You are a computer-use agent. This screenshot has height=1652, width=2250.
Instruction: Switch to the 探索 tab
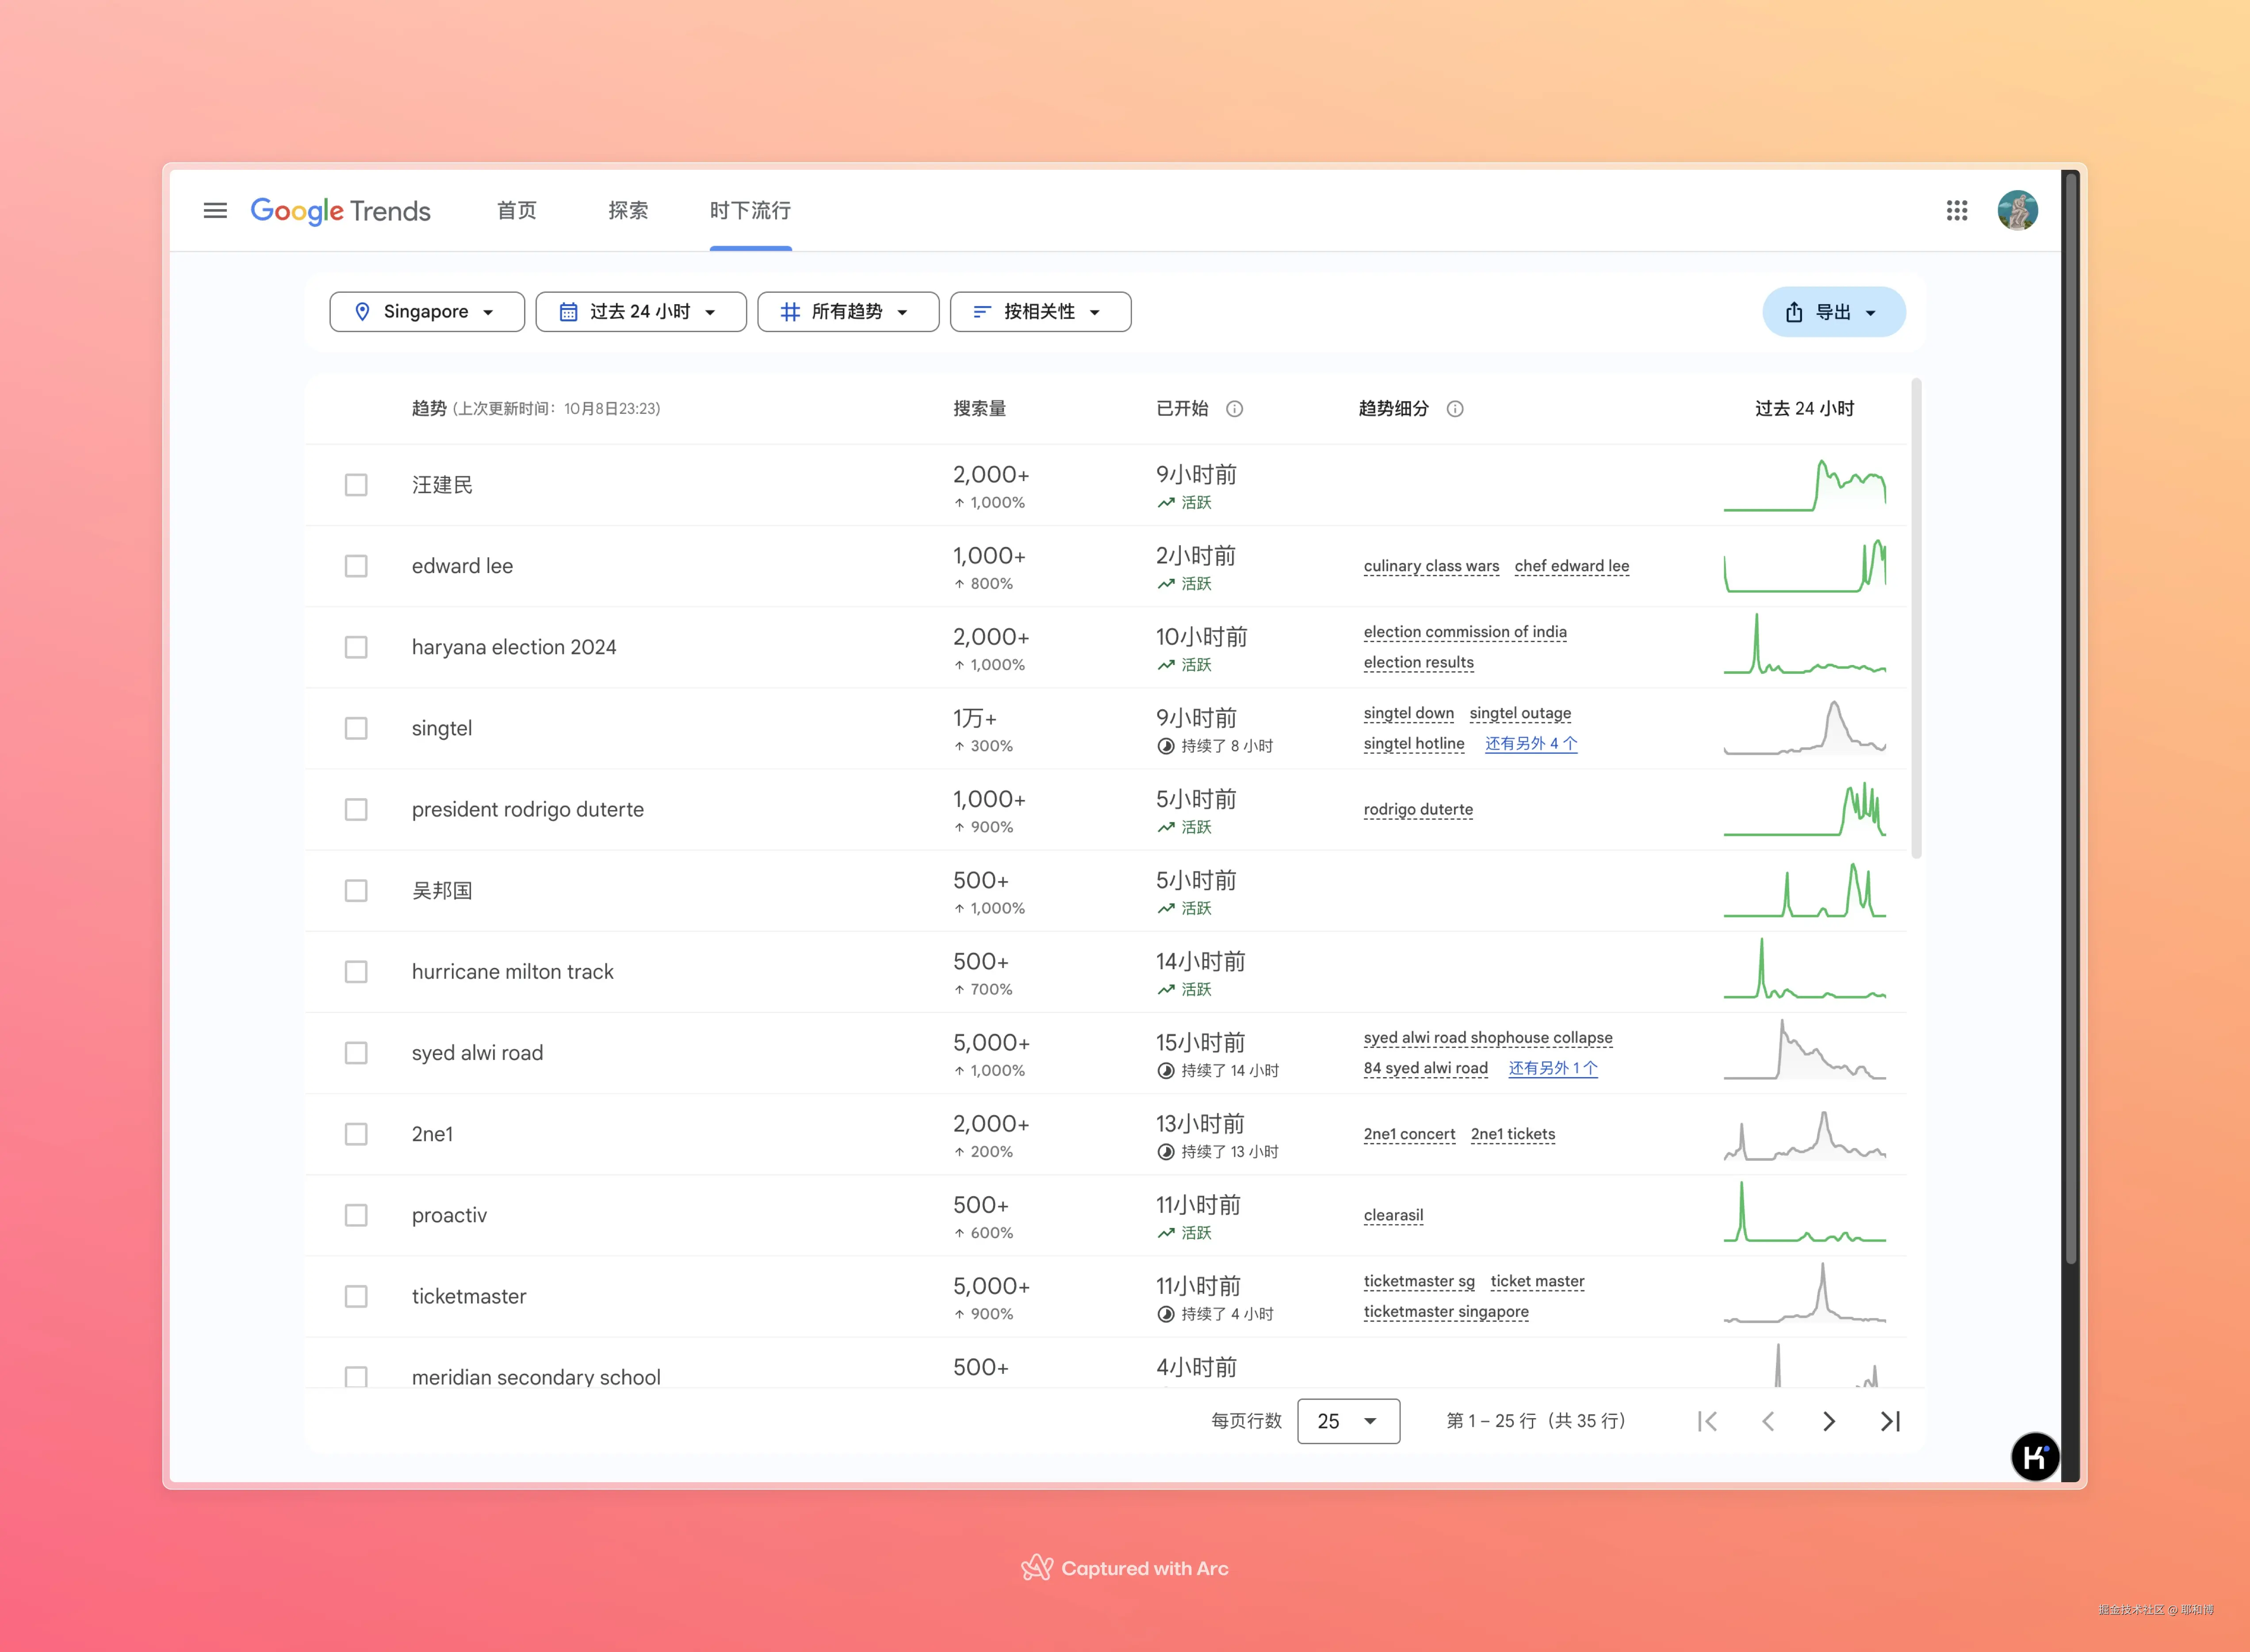point(628,210)
